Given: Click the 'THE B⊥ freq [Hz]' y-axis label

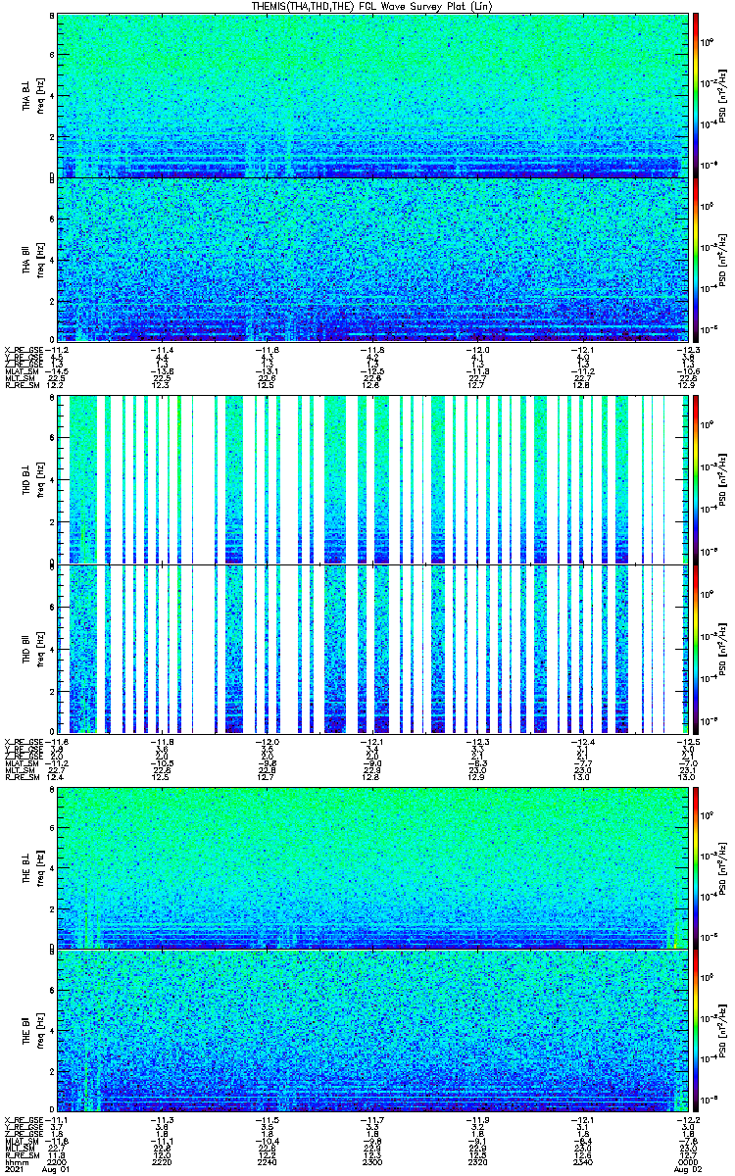Looking at the screenshot, I should [x=34, y=868].
